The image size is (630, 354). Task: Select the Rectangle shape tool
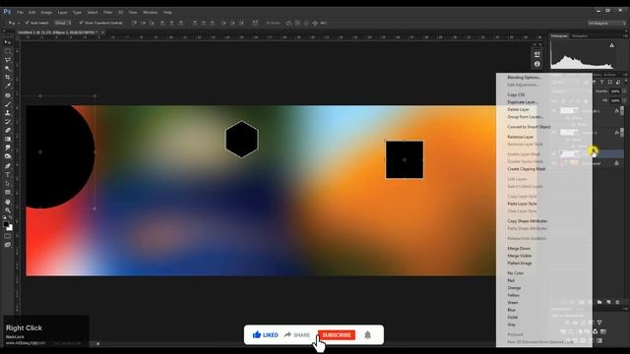[8, 193]
